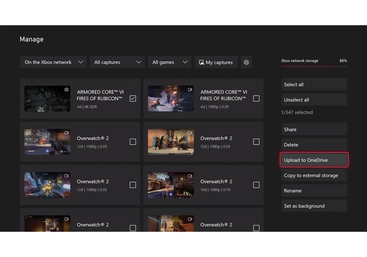The width and height of the screenshot is (367, 257).
Task: Open the capture settings gear icon
Action: click(x=246, y=62)
